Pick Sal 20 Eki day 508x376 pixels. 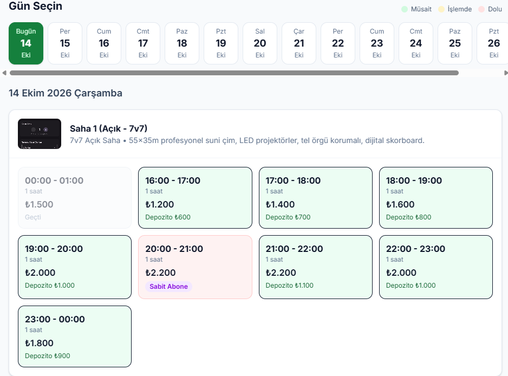[260, 43]
